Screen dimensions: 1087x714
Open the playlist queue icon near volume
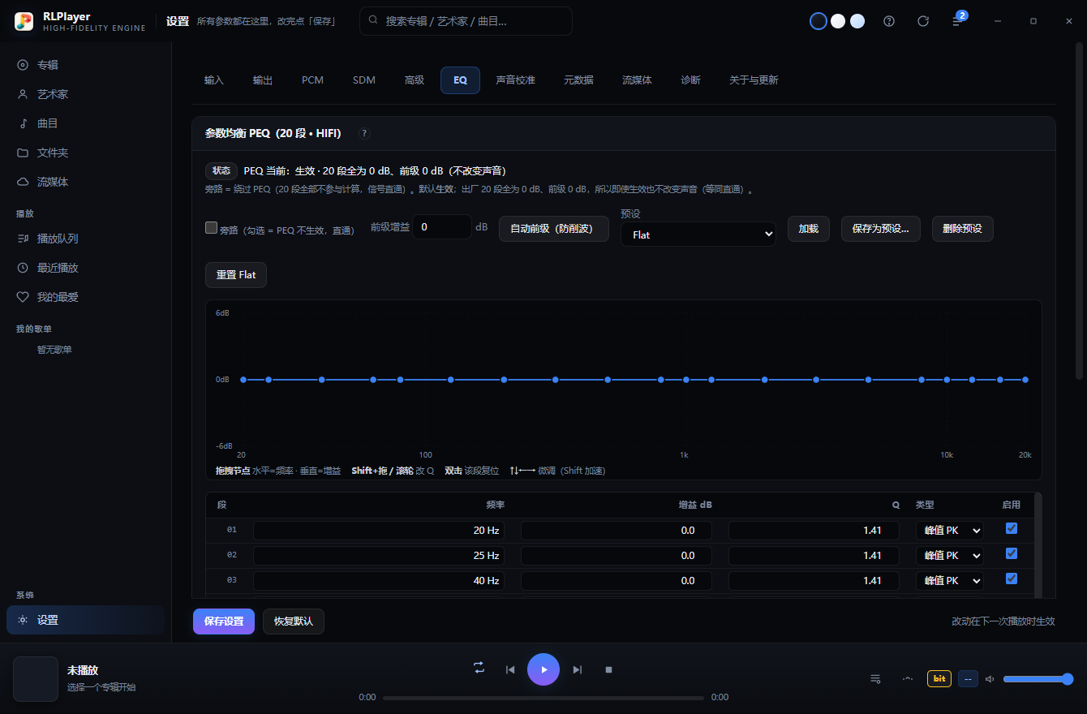click(876, 678)
